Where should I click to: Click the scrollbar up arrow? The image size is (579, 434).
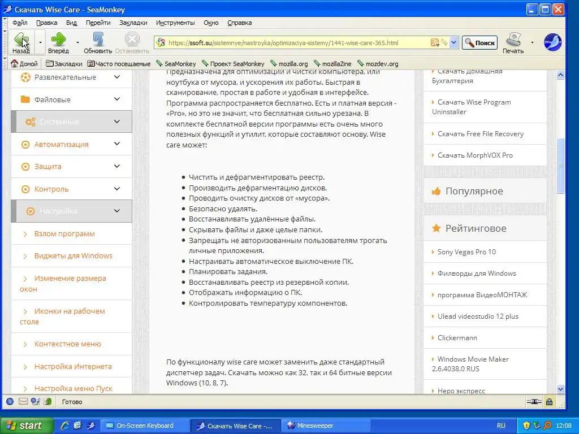560,75
